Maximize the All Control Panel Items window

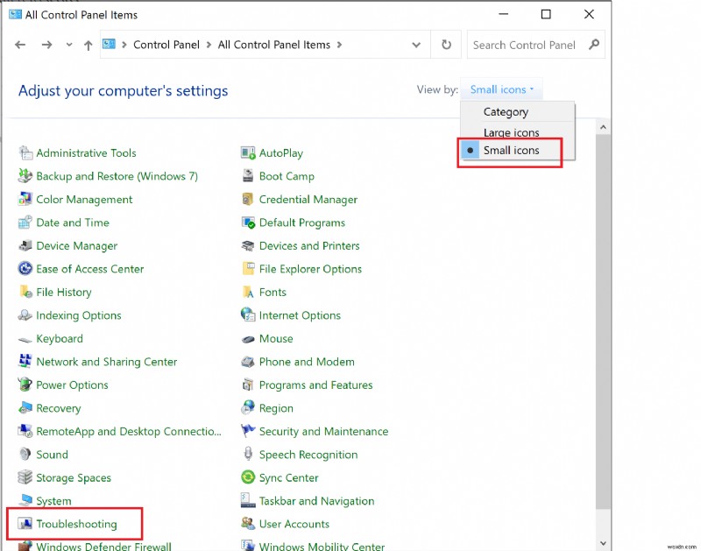coord(546,14)
